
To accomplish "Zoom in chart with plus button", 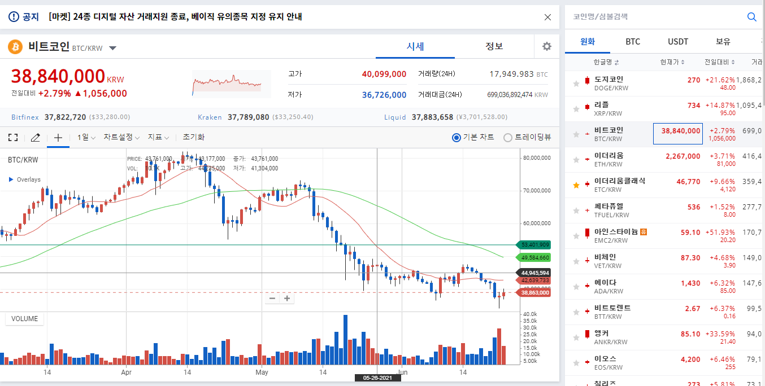I will 287,298.
